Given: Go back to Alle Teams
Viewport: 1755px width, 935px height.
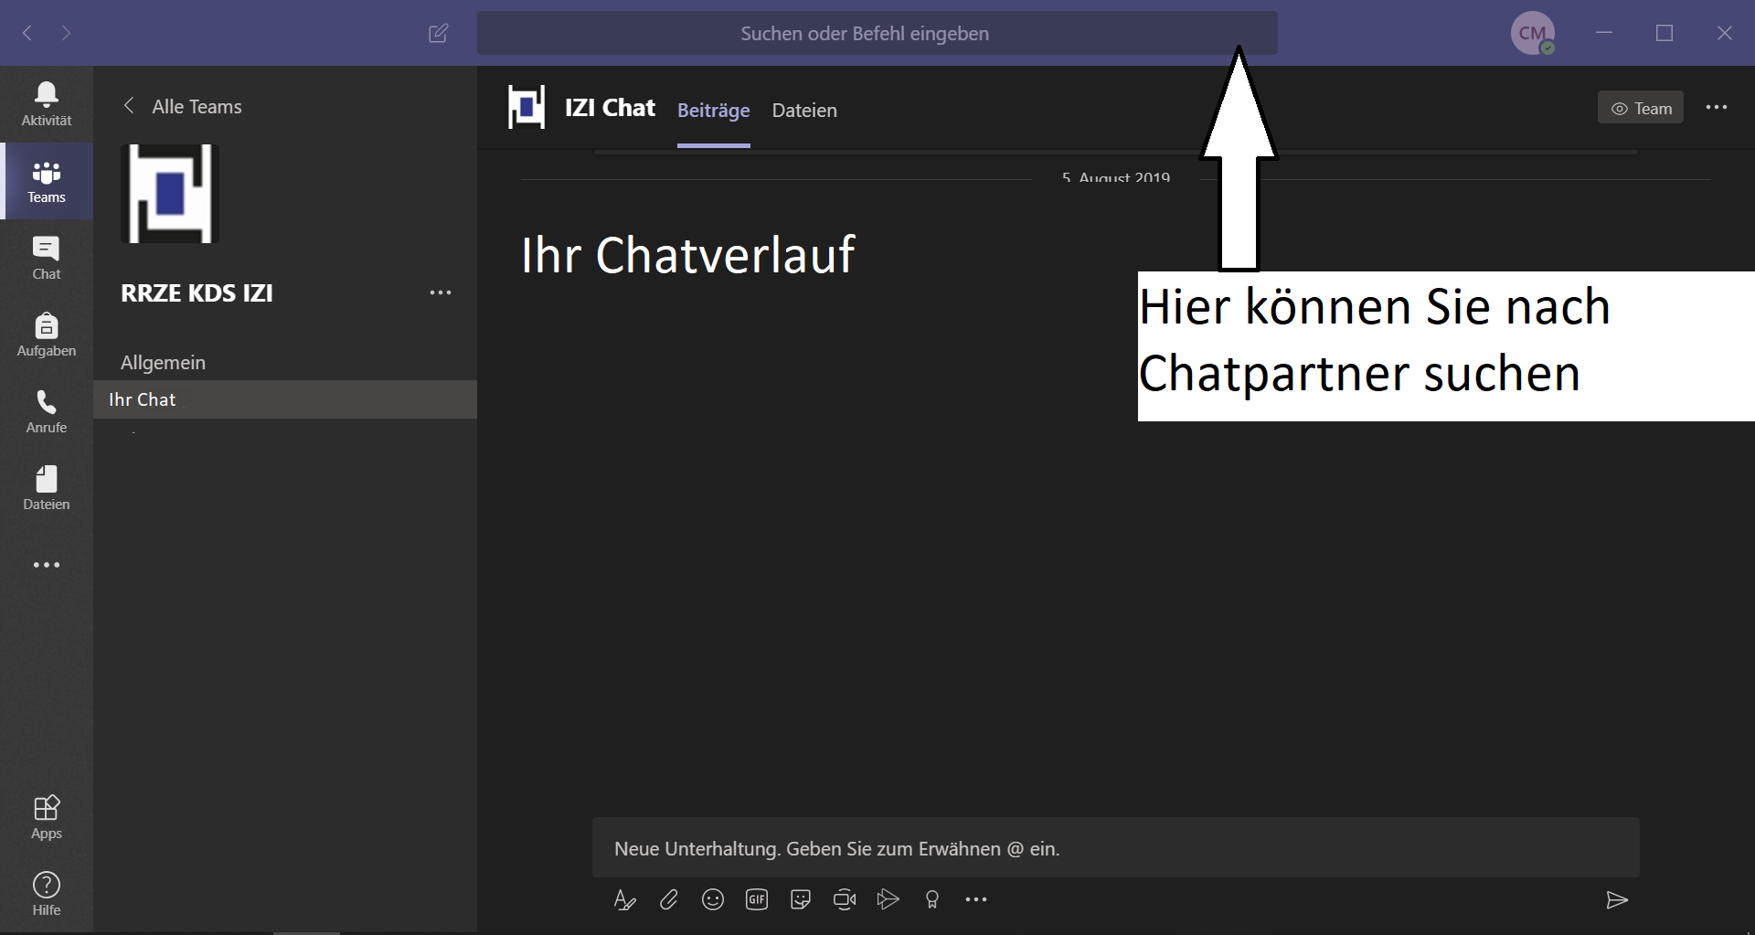Looking at the screenshot, I should (183, 106).
